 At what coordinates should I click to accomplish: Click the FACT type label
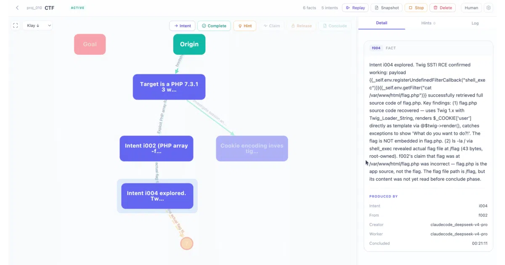tap(391, 48)
